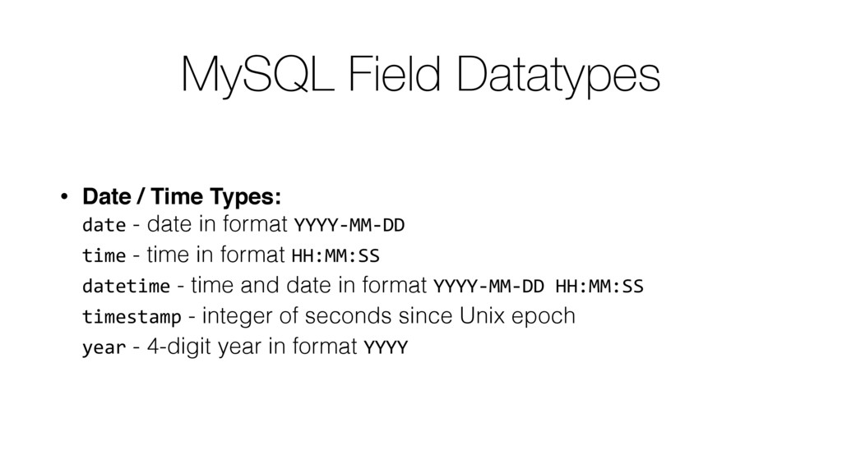This screenshot has height=473, width=842.
Task: Click the bullet point before Date / Time Types
Action: (x=64, y=197)
